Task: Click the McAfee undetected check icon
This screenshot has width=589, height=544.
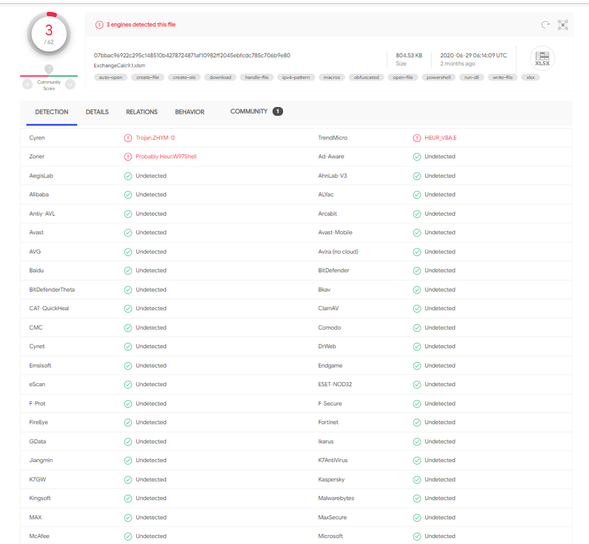Action: pos(128,536)
